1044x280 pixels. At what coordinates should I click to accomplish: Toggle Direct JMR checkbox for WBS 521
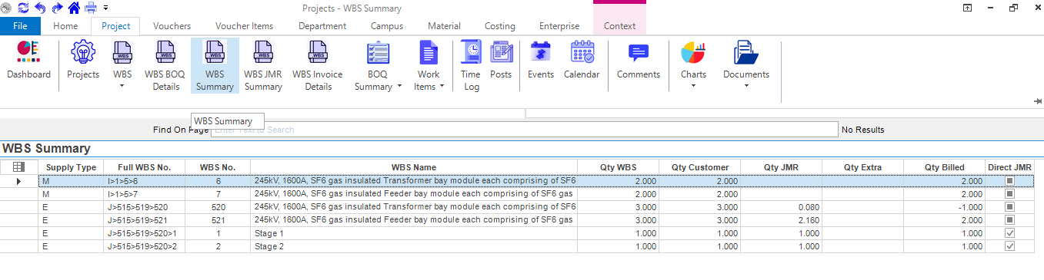(1009, 220)
